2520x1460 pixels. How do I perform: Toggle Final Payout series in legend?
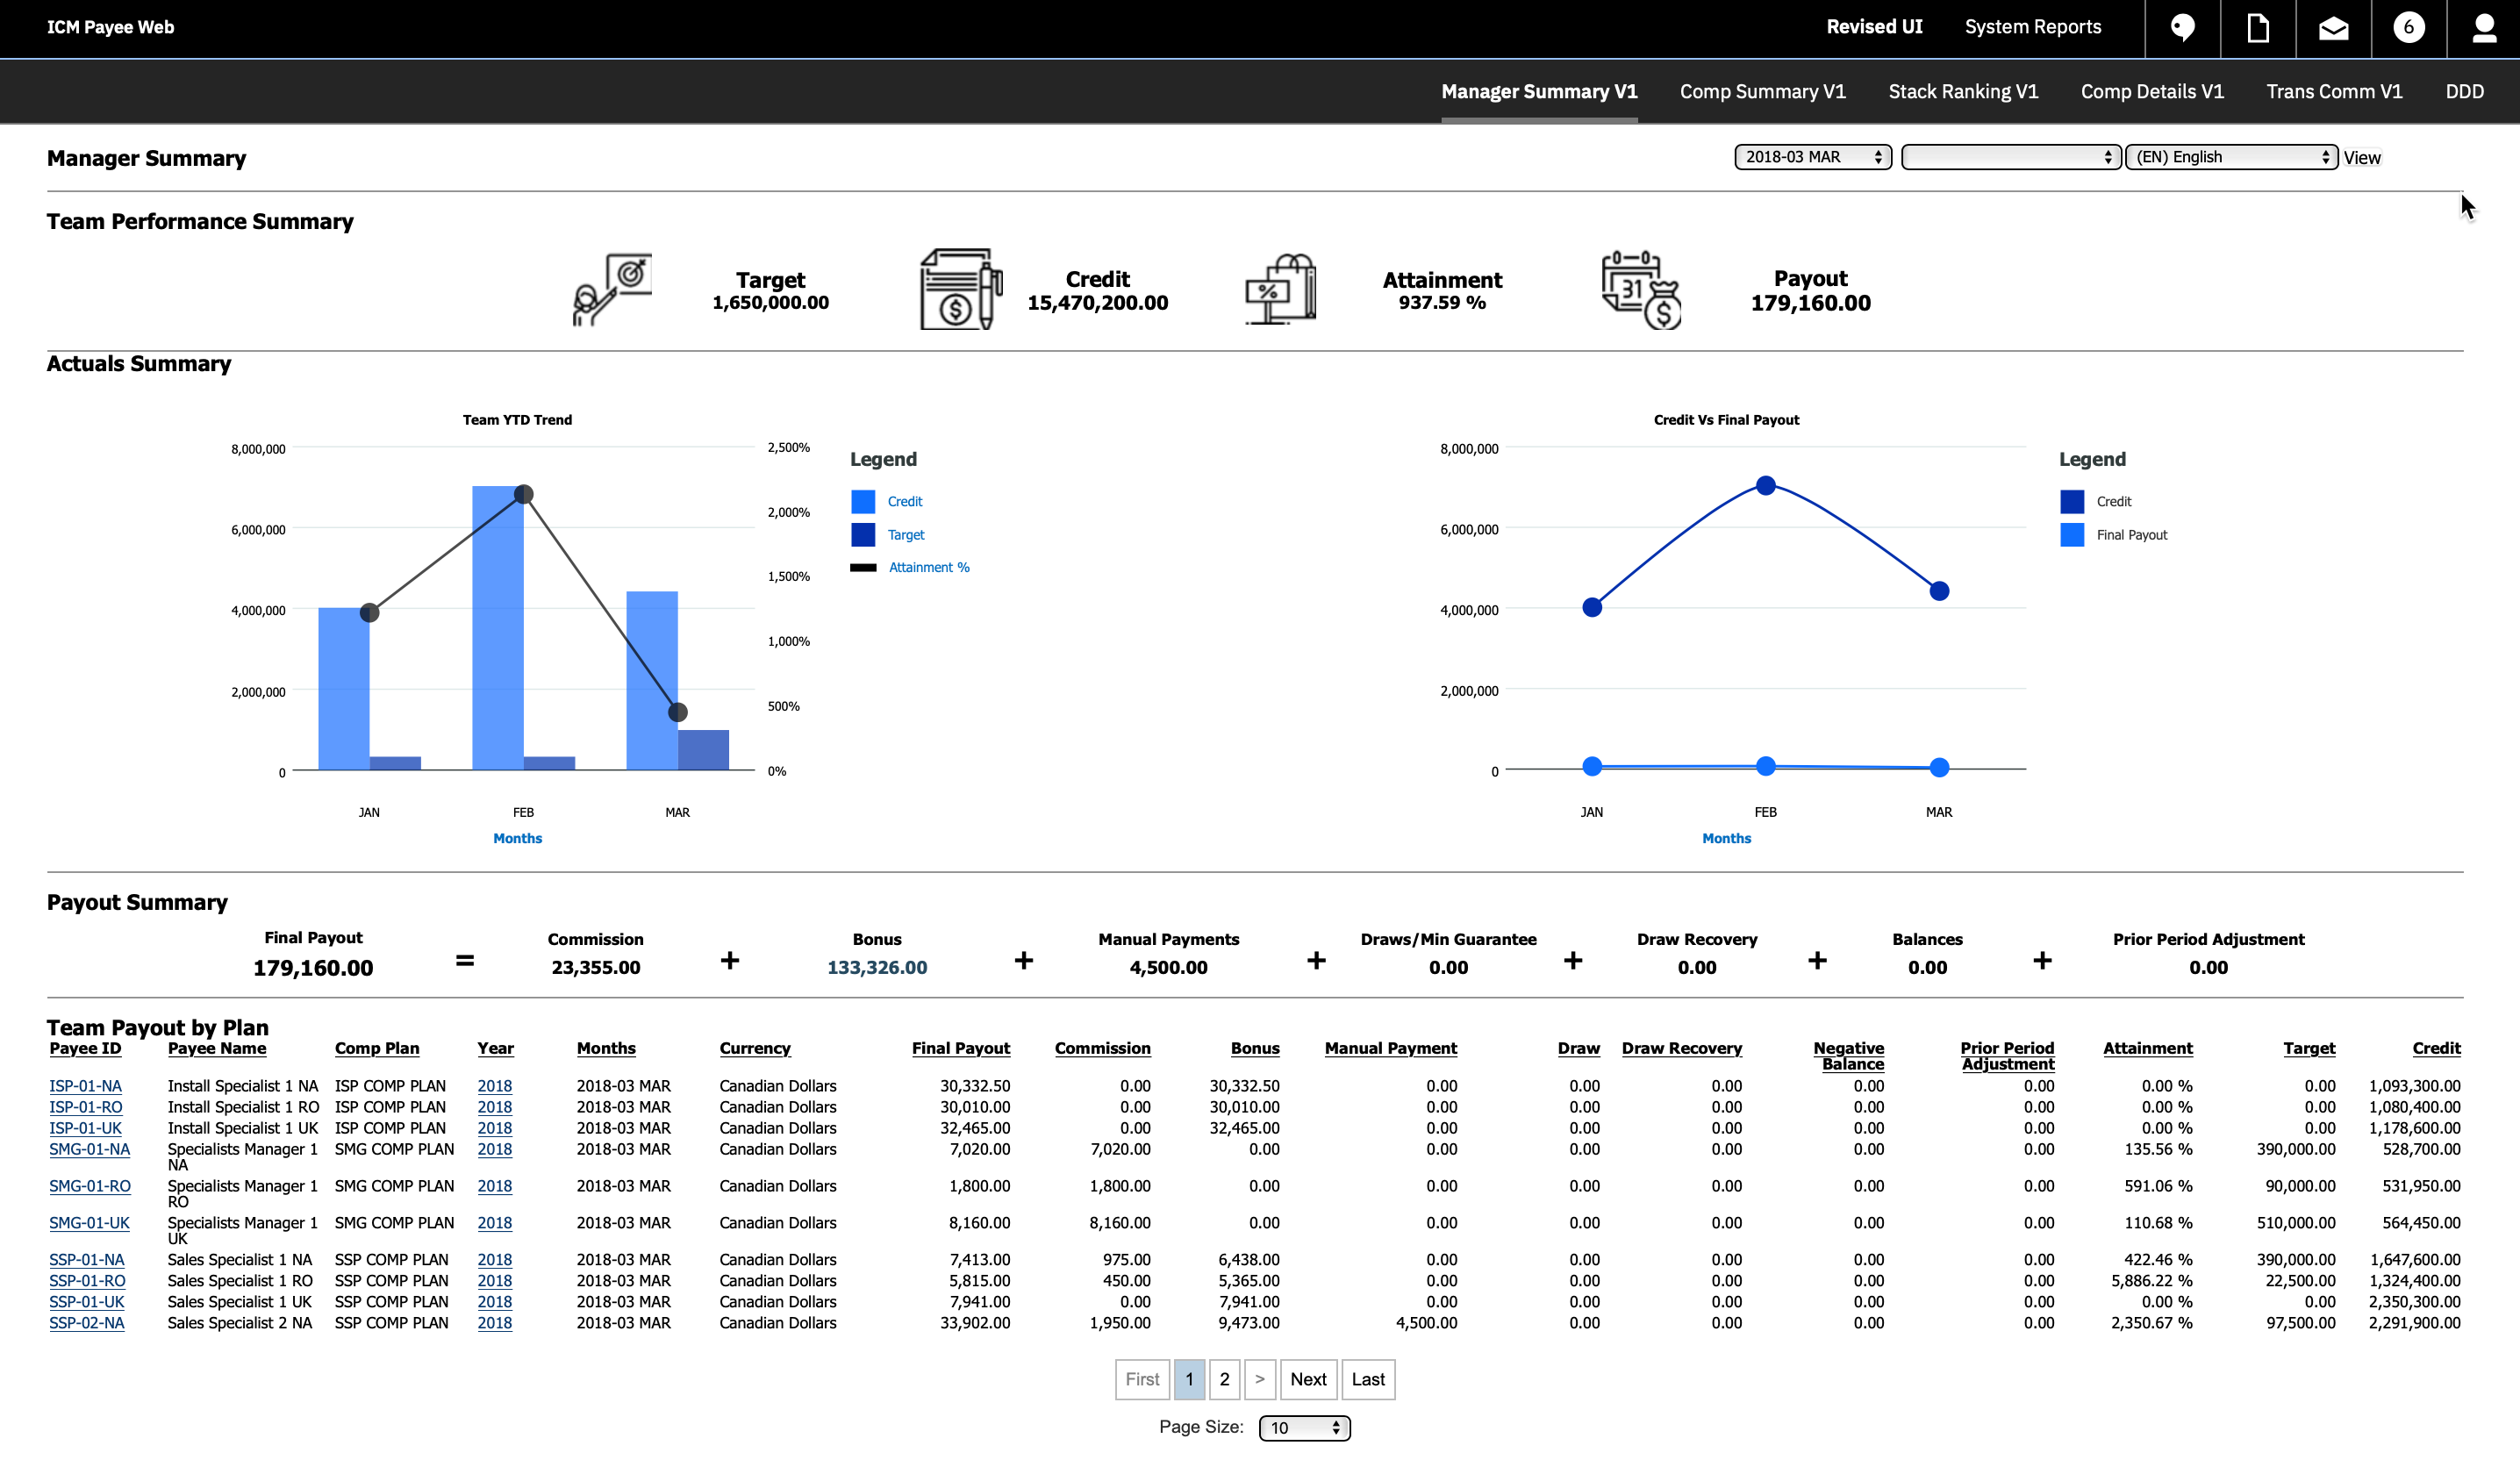[2131, 535]
